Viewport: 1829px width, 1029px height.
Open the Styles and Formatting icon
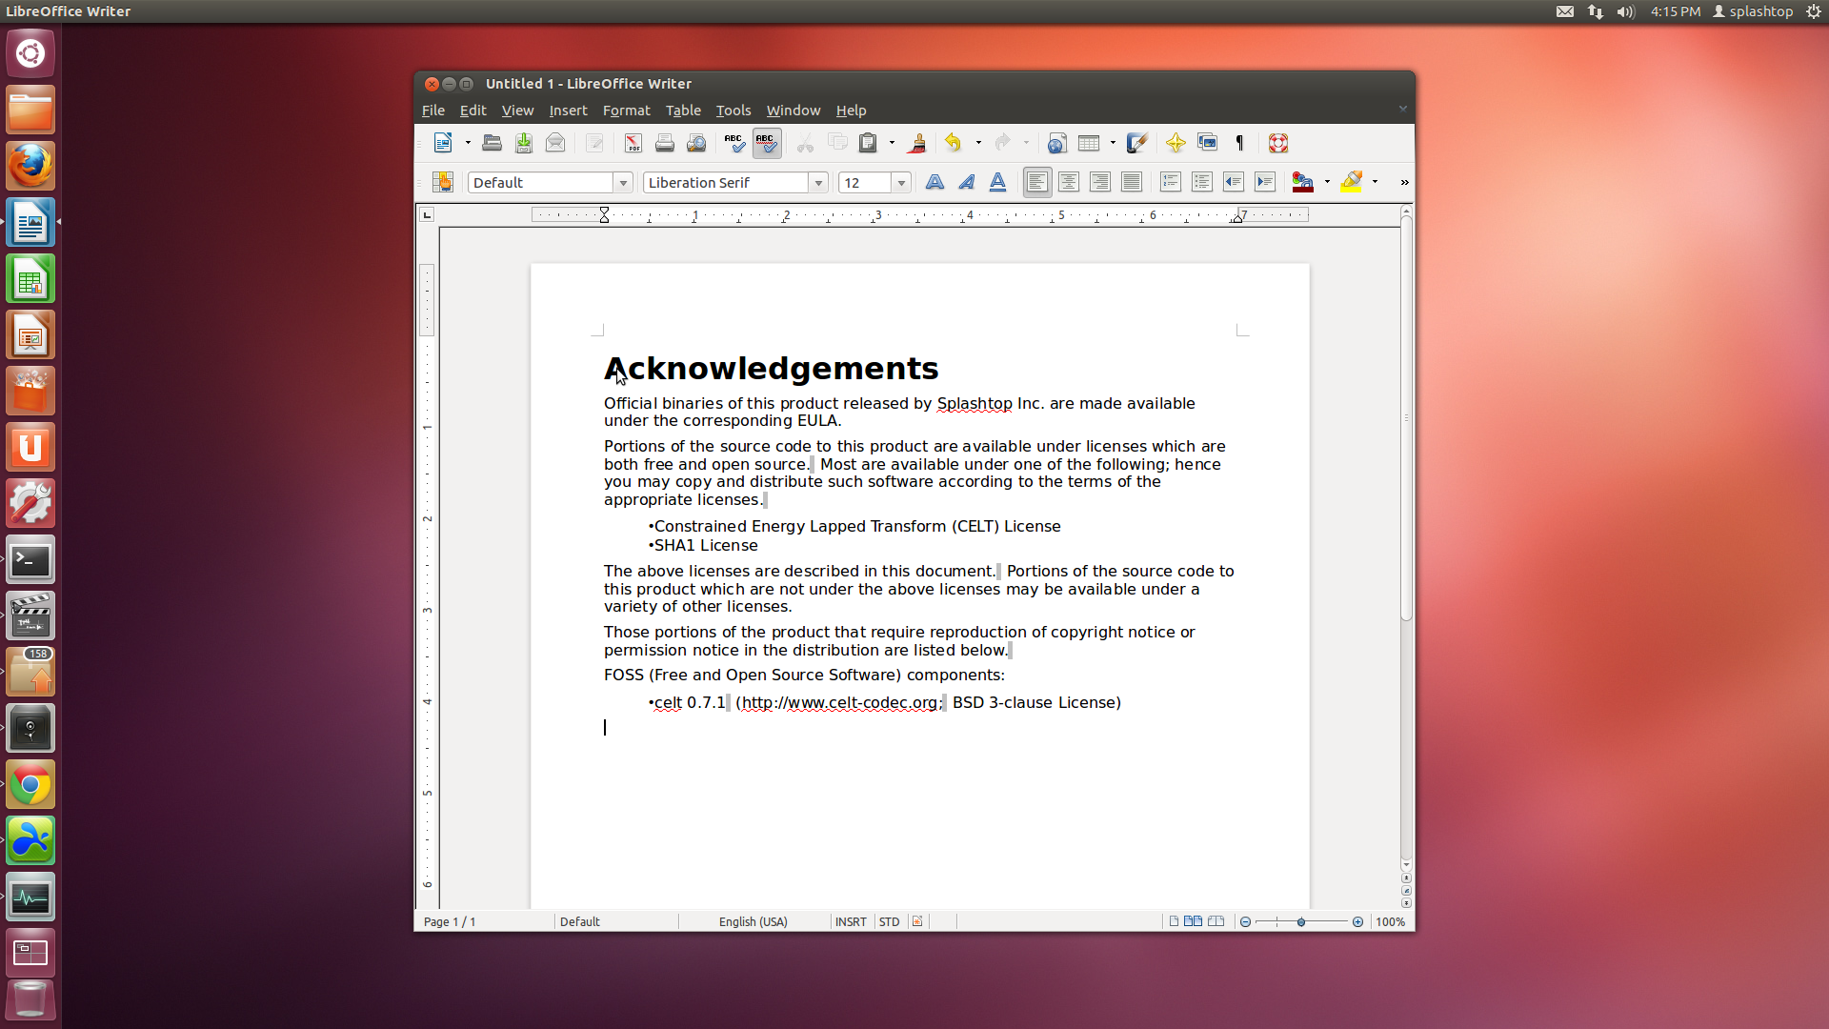point(443,182)
